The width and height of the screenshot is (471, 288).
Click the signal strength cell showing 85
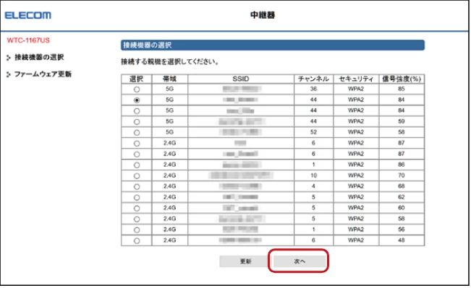click(x=402, y=89)
